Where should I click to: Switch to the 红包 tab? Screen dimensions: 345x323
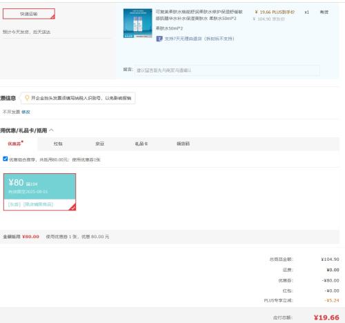coord(58,144)
